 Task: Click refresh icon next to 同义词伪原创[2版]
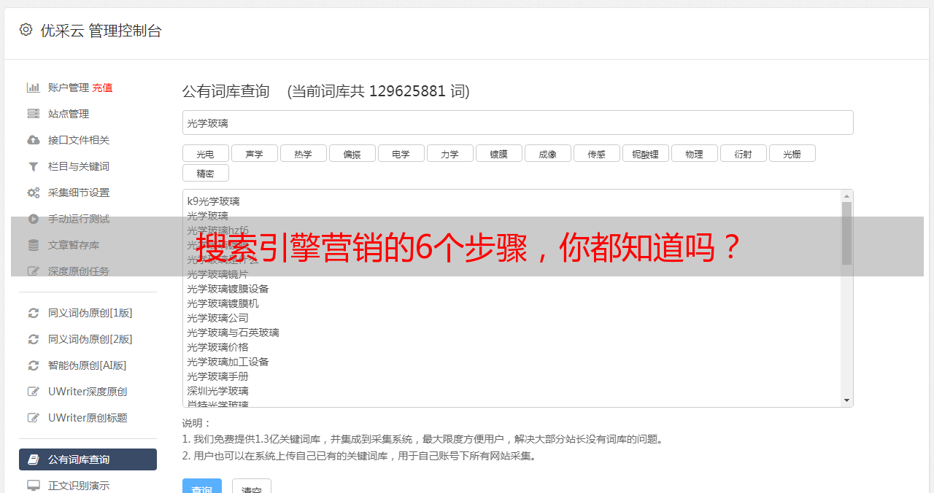34,339
